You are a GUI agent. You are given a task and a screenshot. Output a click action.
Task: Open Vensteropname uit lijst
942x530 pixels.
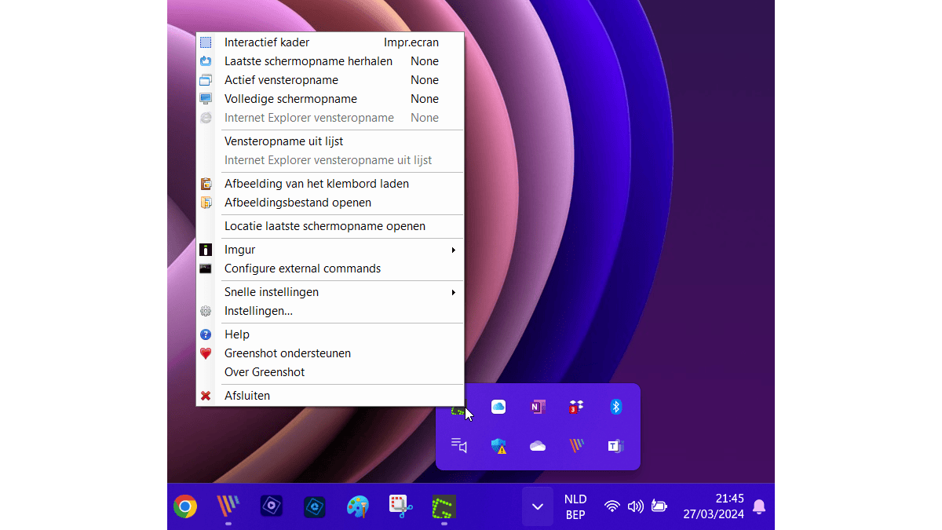click(330, 141)
